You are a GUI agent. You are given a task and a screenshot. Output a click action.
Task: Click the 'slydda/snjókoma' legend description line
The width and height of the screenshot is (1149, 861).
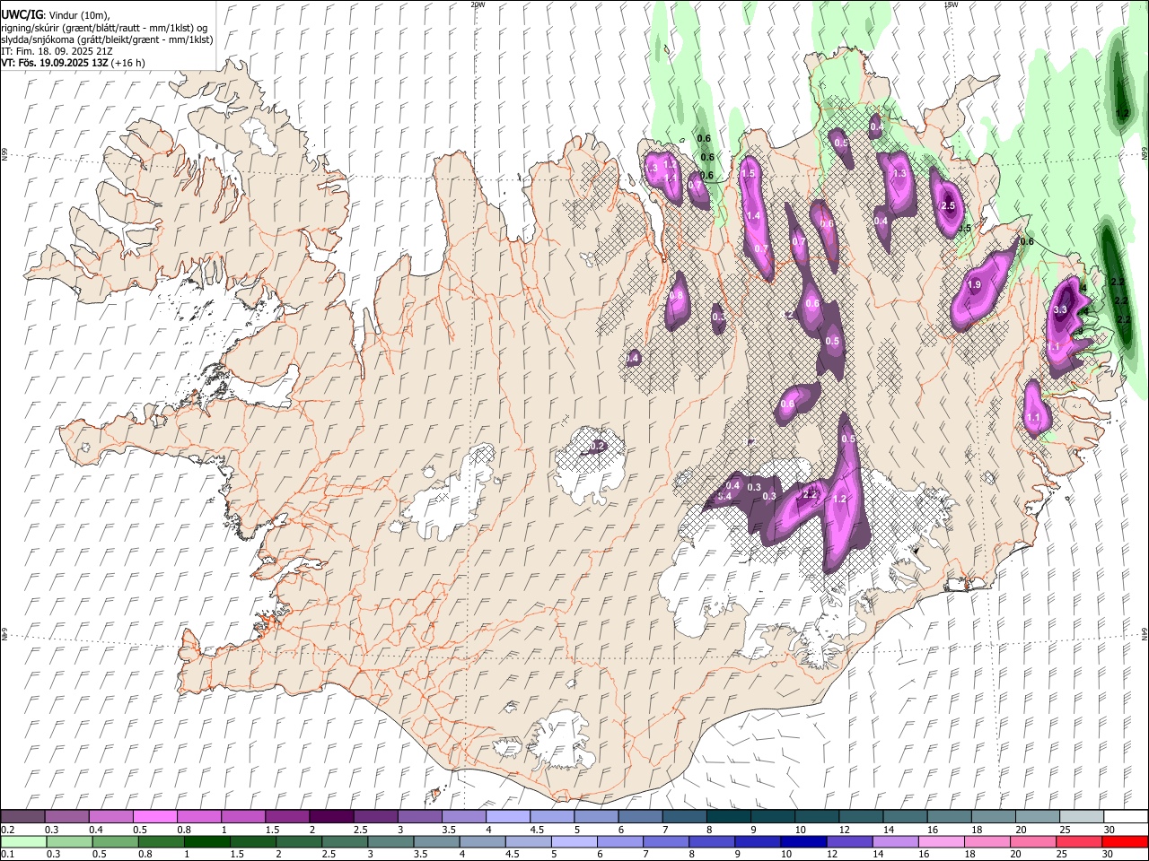[107, 39]
